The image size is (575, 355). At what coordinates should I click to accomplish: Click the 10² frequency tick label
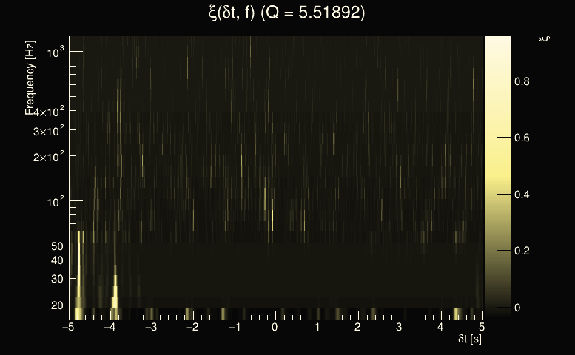56,201
